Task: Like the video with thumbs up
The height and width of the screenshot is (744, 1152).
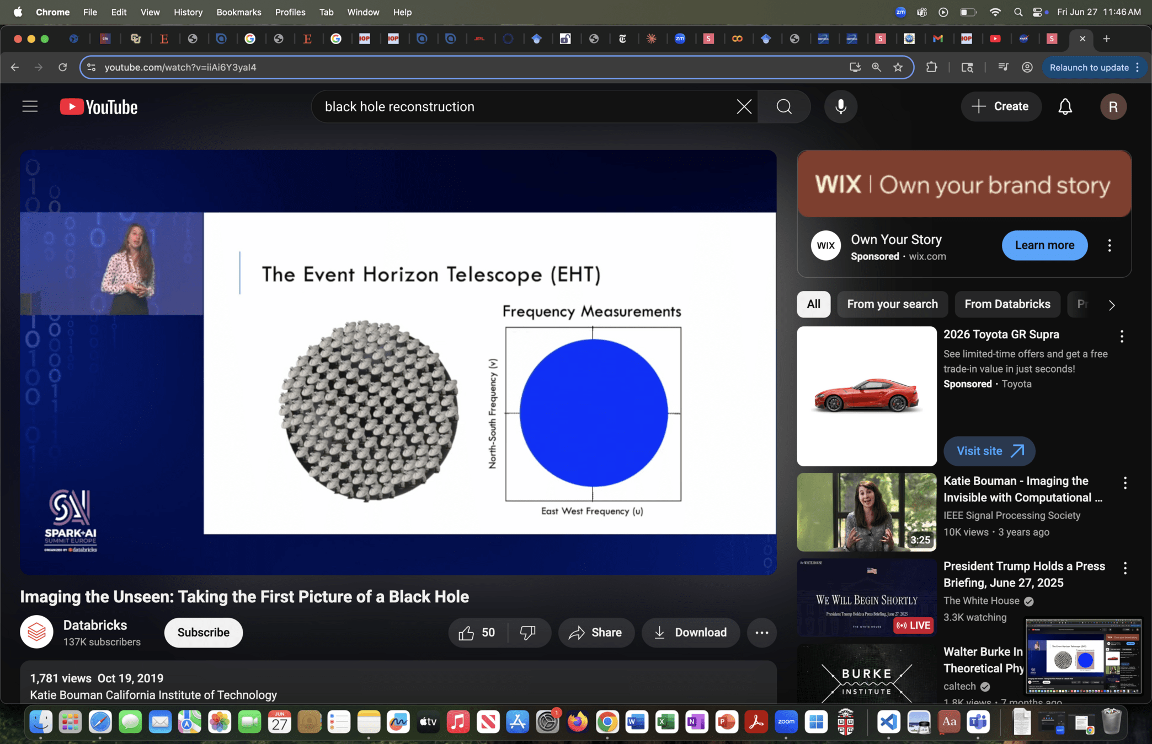Action: [x=467, y=633]
